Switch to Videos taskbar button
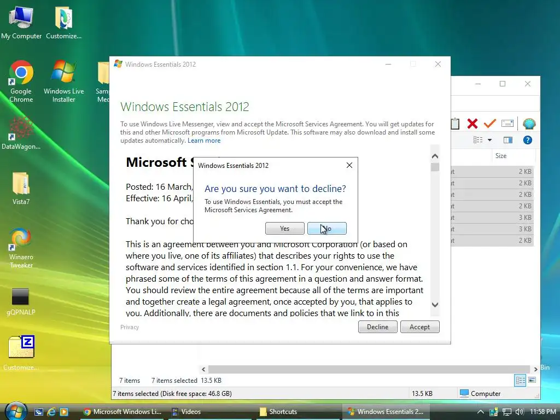Screen dimensions: 560x420 tap(211, 412)
